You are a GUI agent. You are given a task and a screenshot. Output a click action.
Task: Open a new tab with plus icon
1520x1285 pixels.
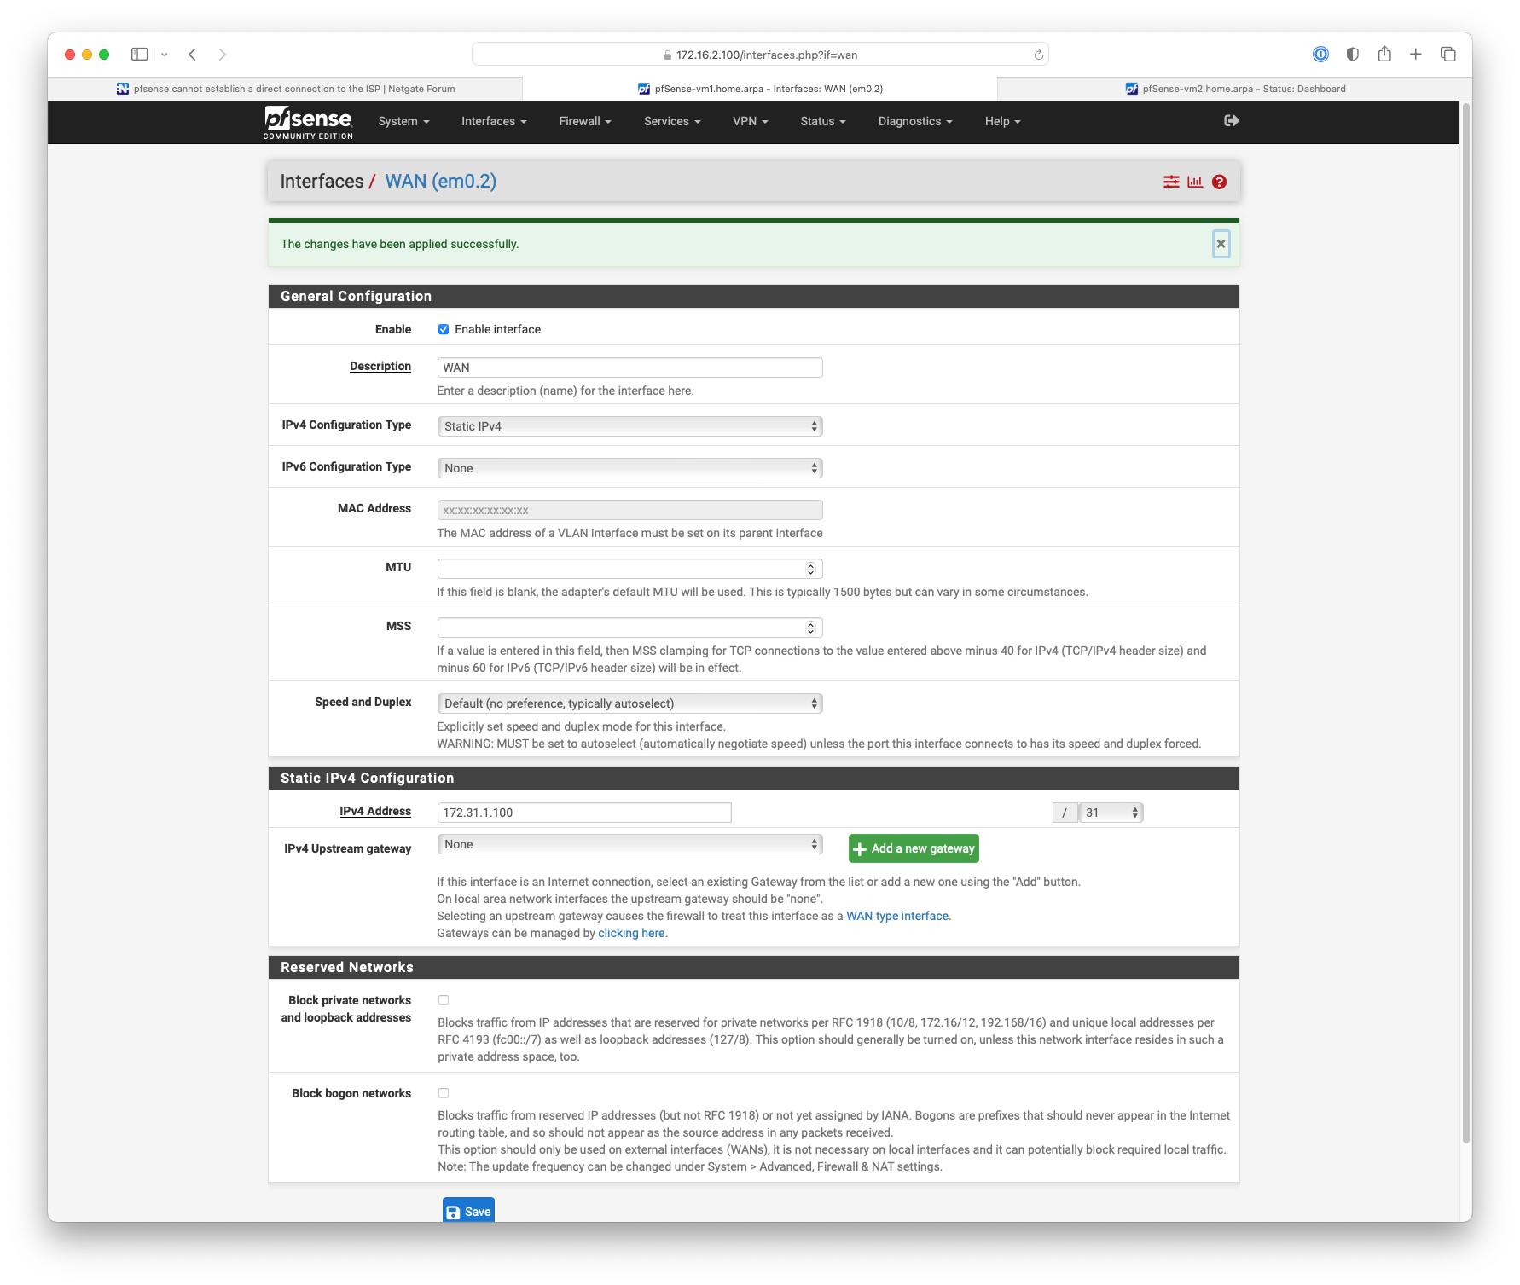(x=1416, y=55)
